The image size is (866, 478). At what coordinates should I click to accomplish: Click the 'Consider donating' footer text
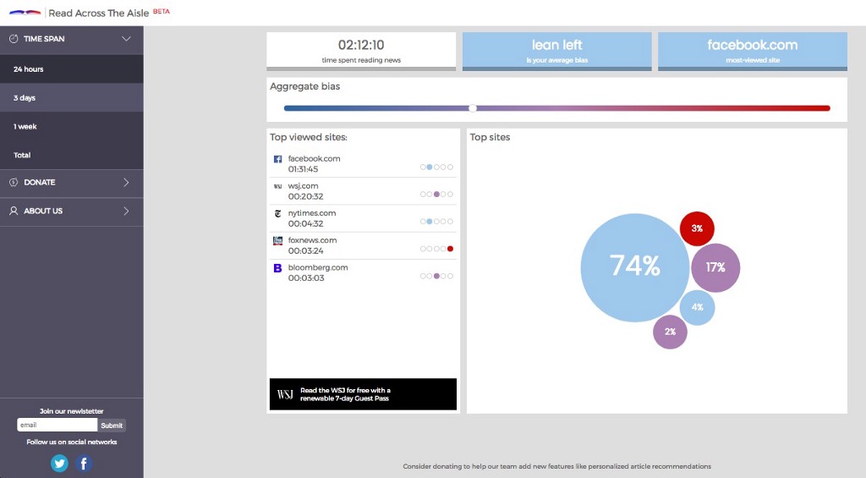tap(556, 466)
